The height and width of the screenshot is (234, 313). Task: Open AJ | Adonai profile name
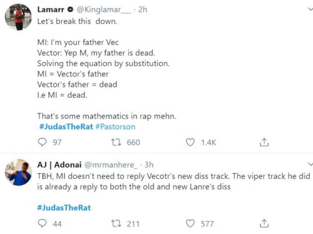click(x=59, y=165)
